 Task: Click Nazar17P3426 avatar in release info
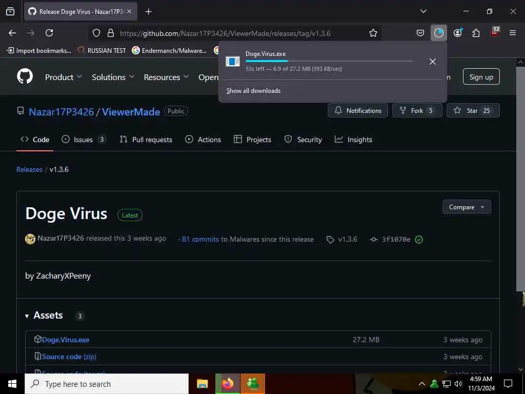click(x=30, y=239)
